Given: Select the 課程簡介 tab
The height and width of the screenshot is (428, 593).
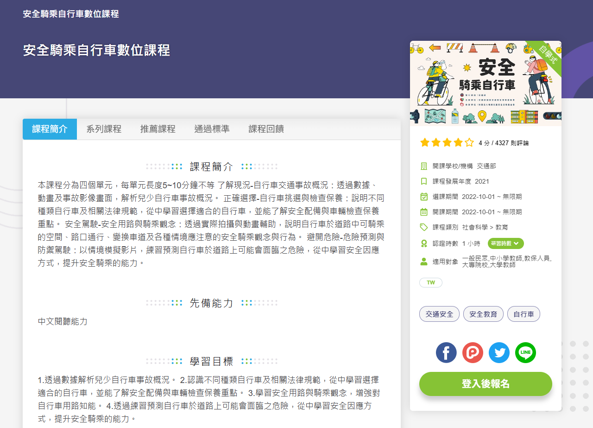Looking at the screenshot, I should (50, 129).
